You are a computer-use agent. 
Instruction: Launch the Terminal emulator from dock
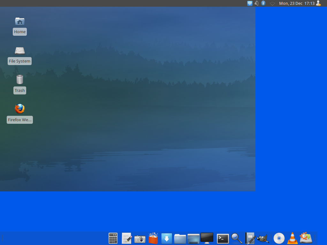(223, 239)
